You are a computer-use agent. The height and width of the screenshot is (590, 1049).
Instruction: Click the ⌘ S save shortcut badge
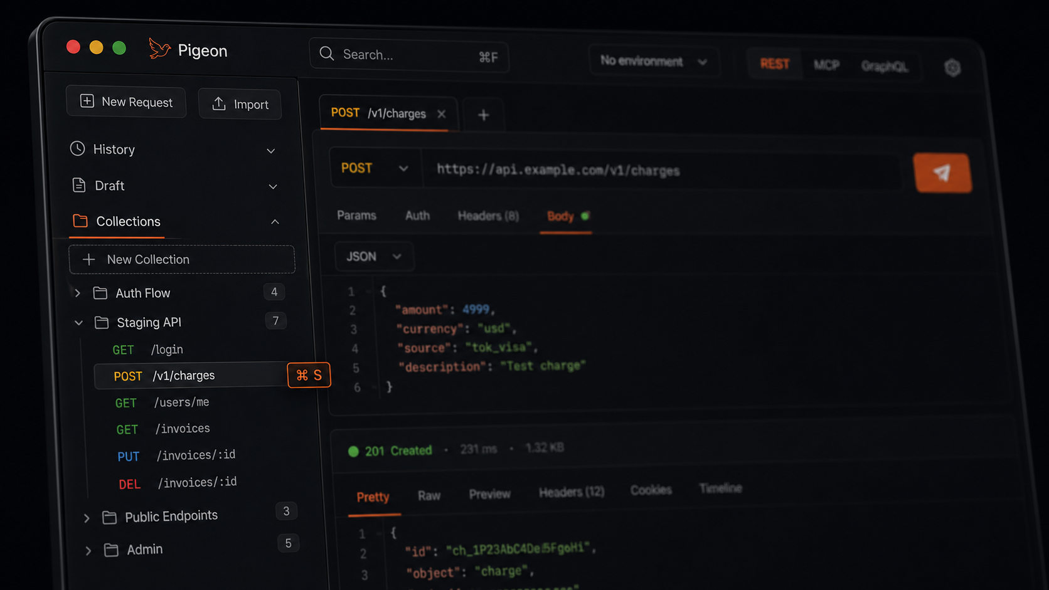[309, 375]
